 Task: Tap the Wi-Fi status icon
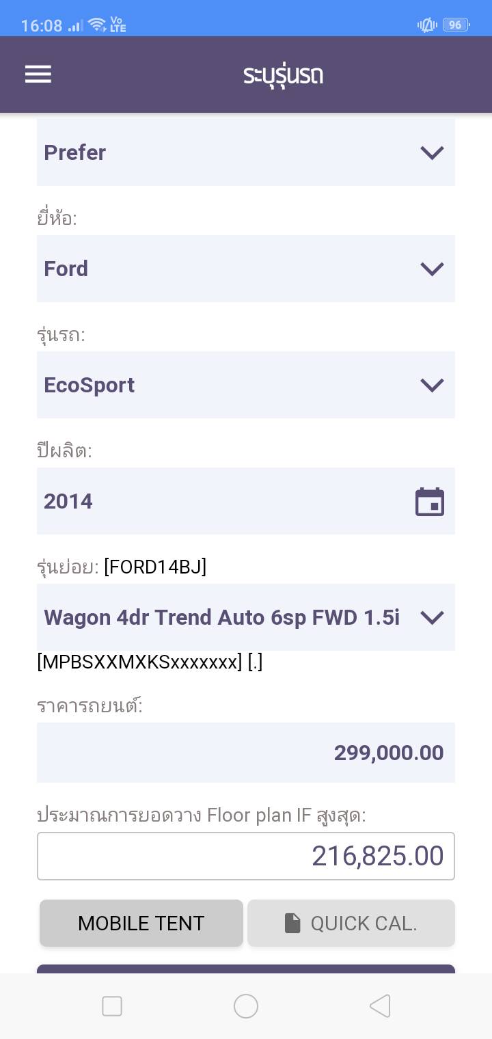coord(97,25)
